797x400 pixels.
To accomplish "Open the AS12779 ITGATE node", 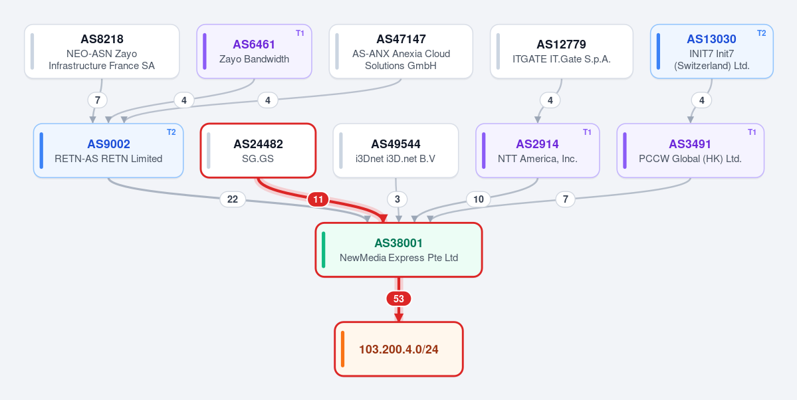I will tap(562, 51).
